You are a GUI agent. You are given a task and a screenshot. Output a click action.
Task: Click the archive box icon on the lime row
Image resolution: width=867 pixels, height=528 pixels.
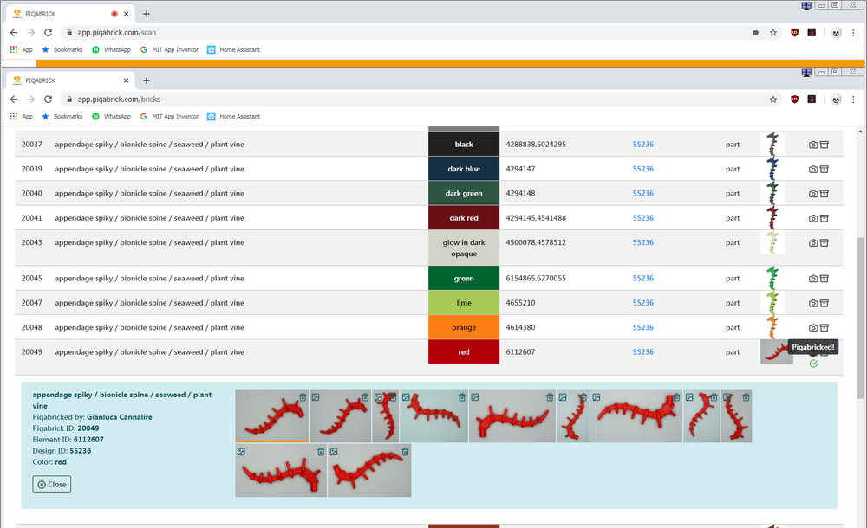coord(824,303)
